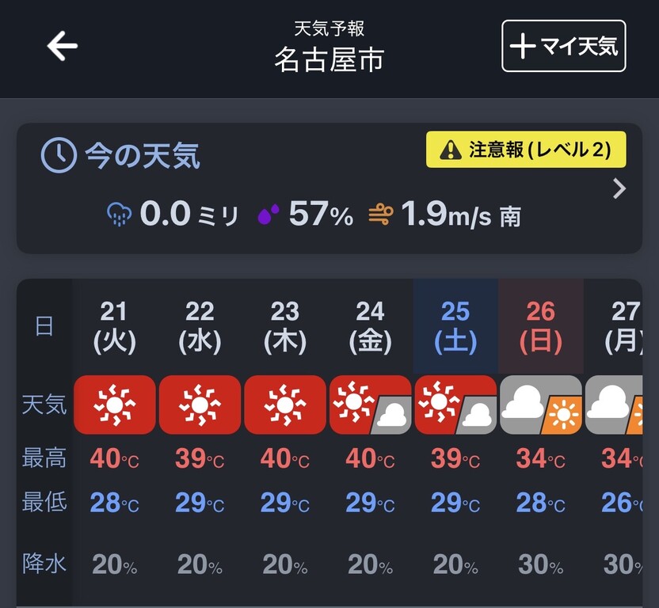This screenshot has width=659, height=608.
Task: Click the purple humidity droplet icon
Action: (269, 214)
